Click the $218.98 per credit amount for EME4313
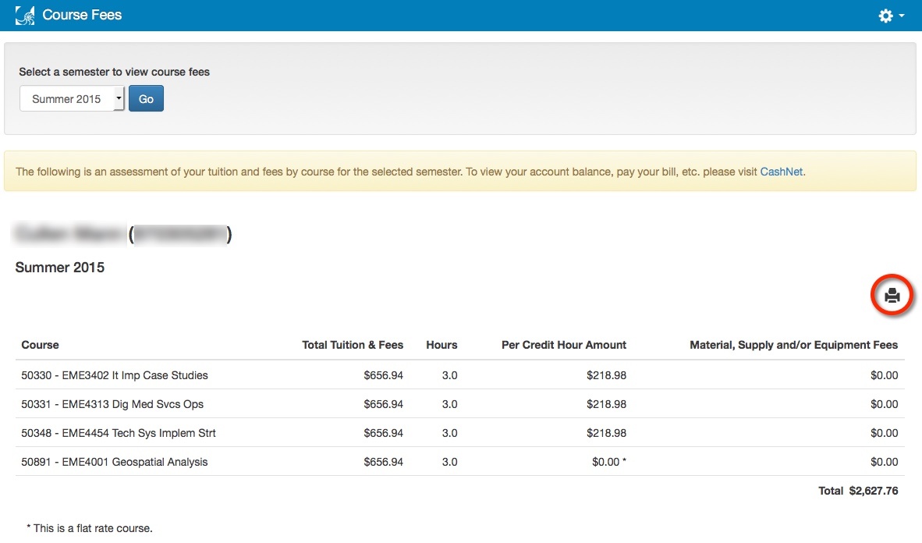The width and height of the screenshot is (922, 543). pyautogui.click(x=606, y=404)
